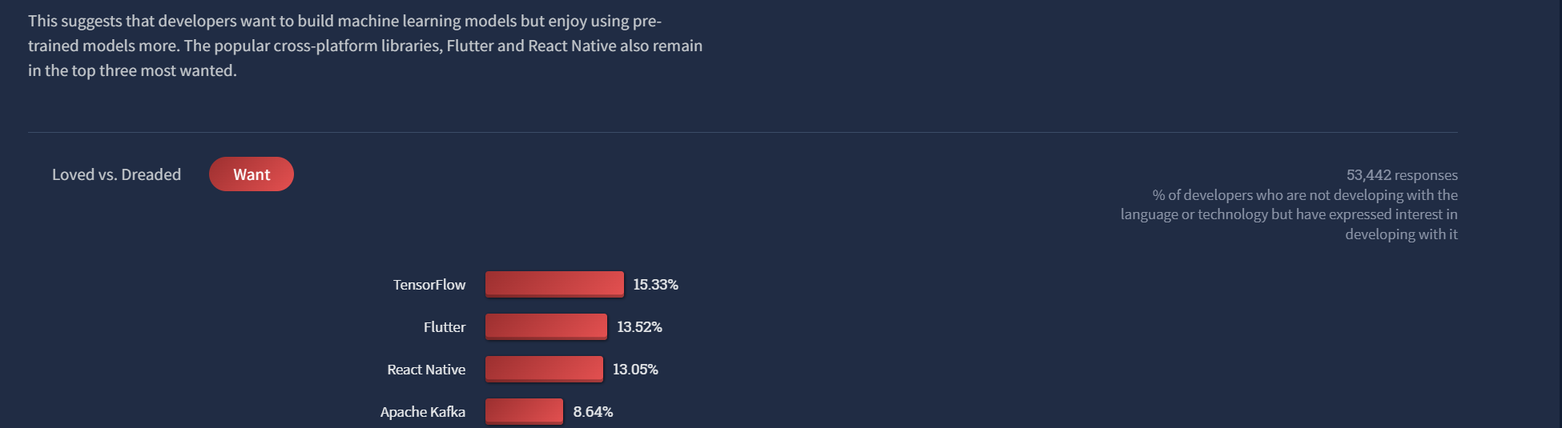Click the Flutter red bar
The width and height of the screenshot is (1562, 428).
tap(546, 326)
